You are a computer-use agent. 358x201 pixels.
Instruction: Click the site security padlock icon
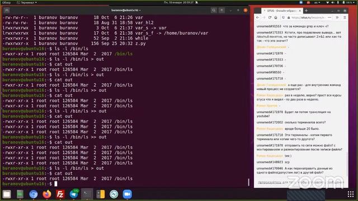pyautogui.click(x=289, y=17)
